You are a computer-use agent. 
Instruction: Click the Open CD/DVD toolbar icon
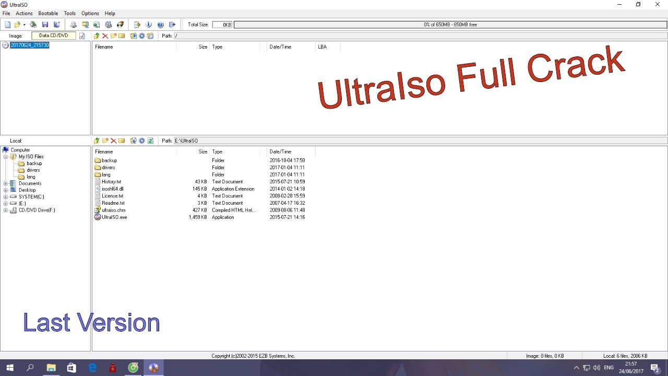coord(33,25)
